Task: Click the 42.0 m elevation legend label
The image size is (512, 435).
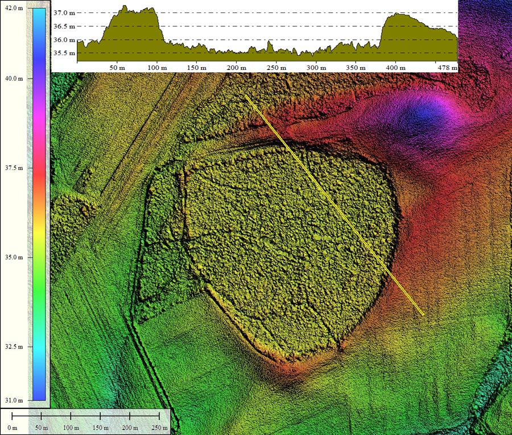Action: tap(14, 8)
